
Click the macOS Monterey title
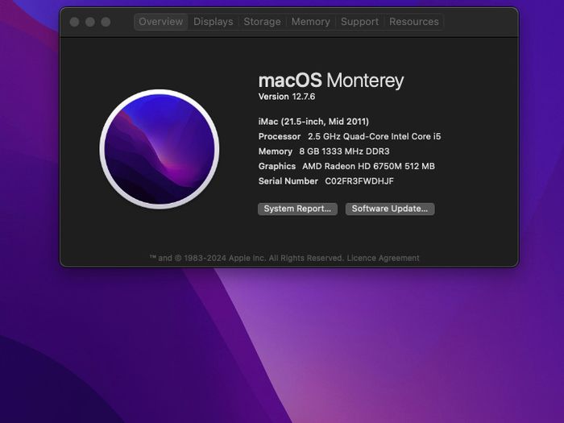coord(331,81)
